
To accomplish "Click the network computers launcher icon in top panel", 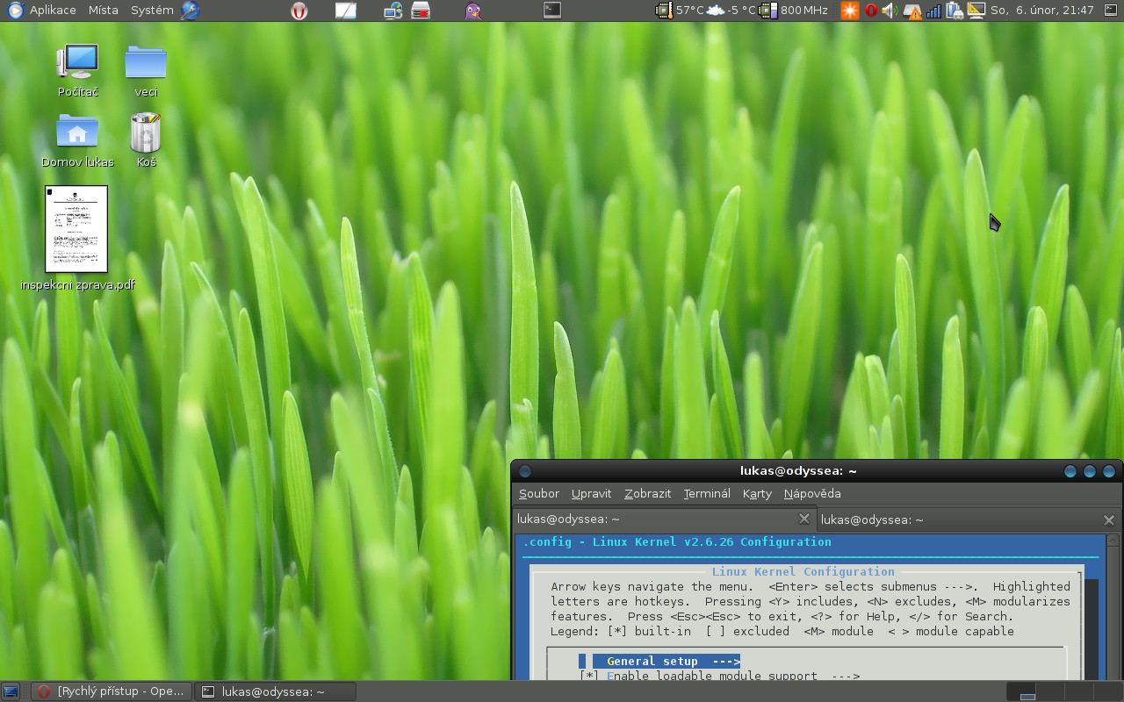I will [393, 11].
